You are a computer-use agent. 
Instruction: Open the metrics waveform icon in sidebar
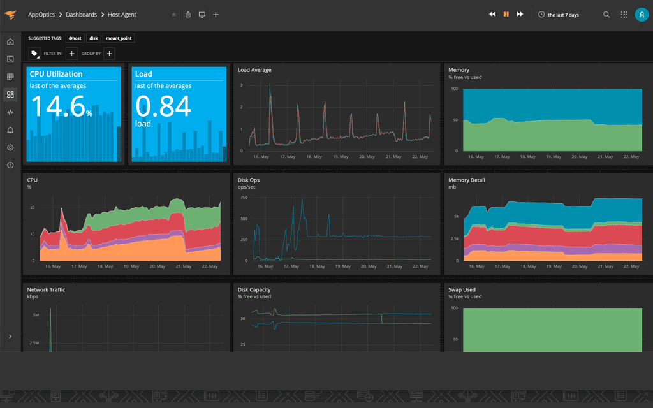point(10,112)
